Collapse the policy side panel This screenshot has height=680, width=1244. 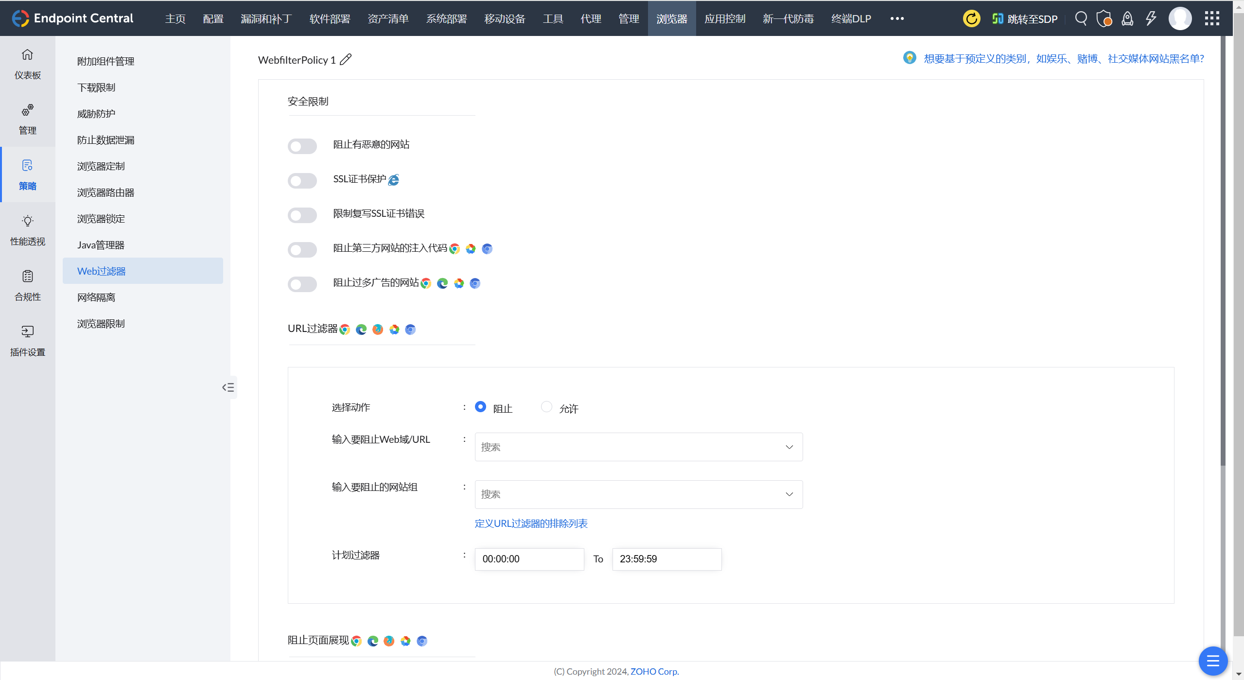pos(228,387)
